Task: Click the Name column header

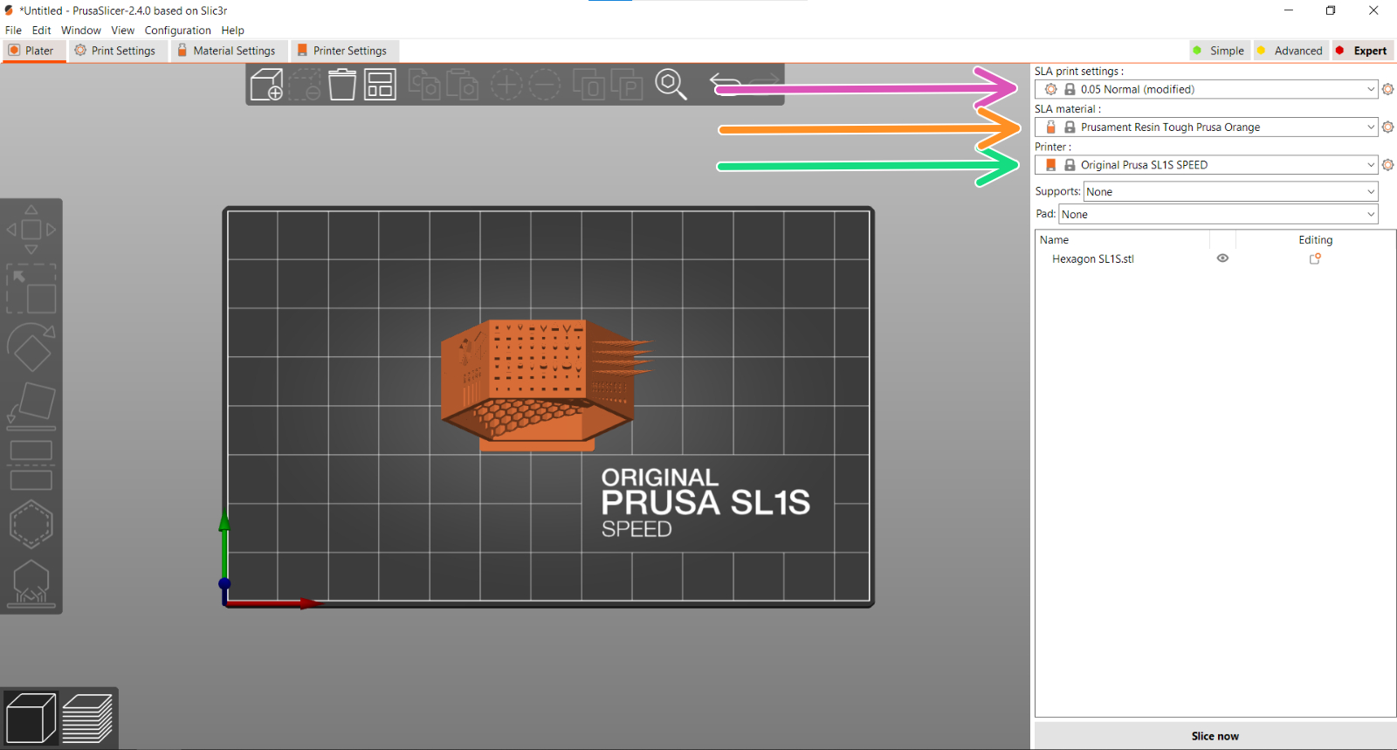Action: 1054,240
